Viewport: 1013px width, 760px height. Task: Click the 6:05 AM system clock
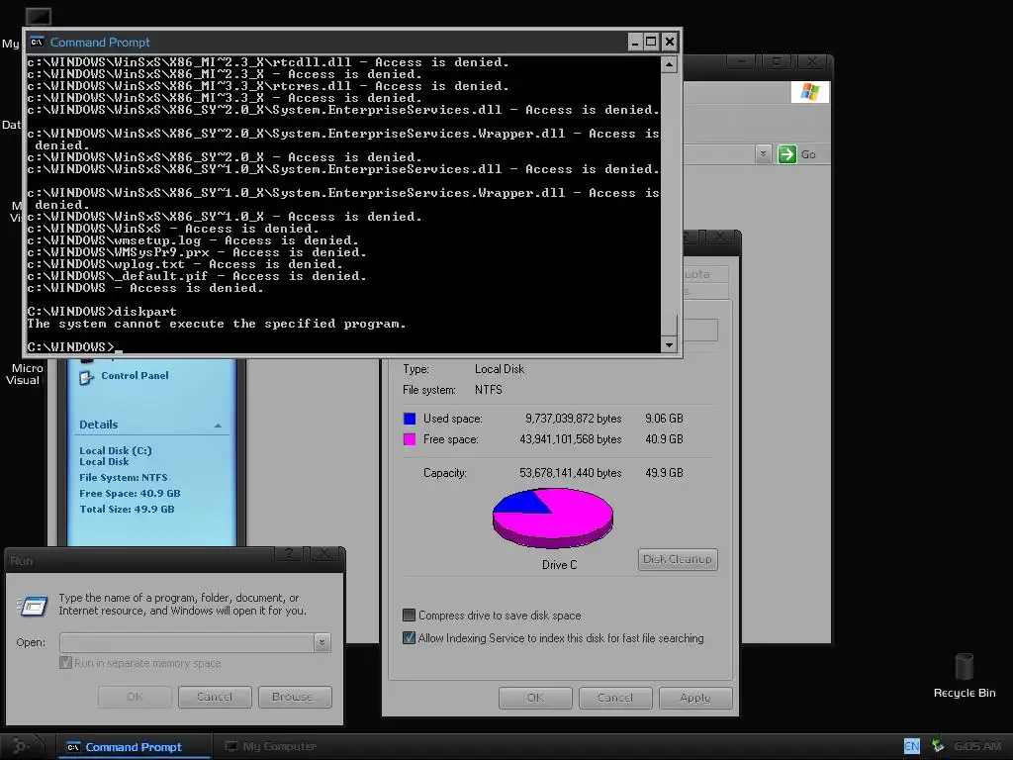[977, 746]
